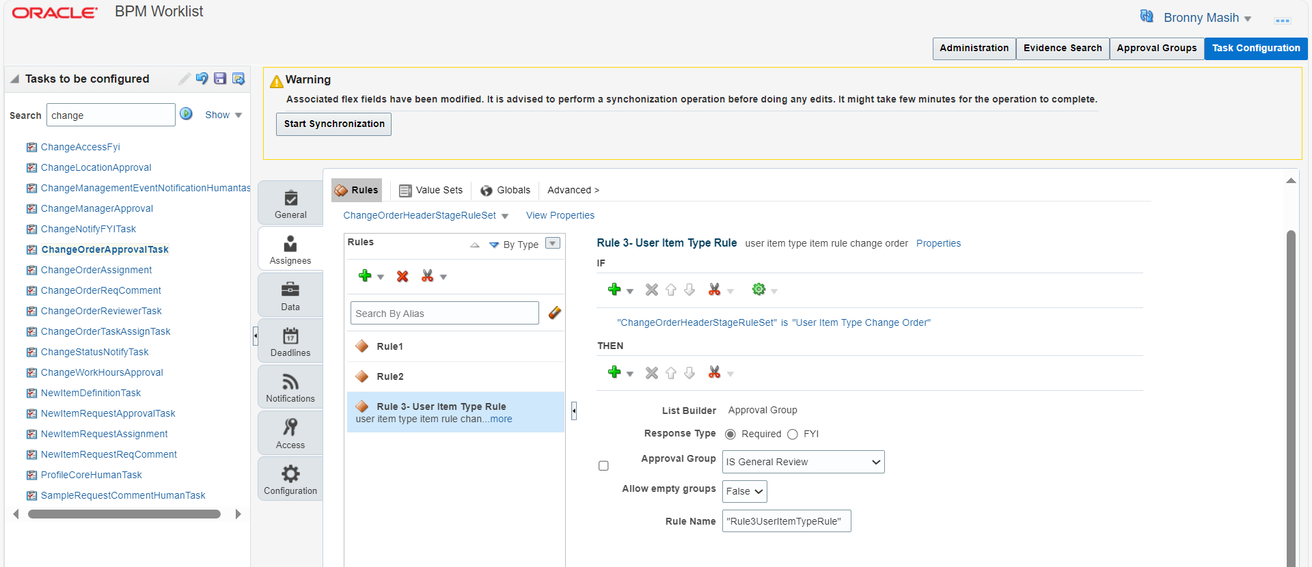Click the Start Synchronization button

click(334, 124)
